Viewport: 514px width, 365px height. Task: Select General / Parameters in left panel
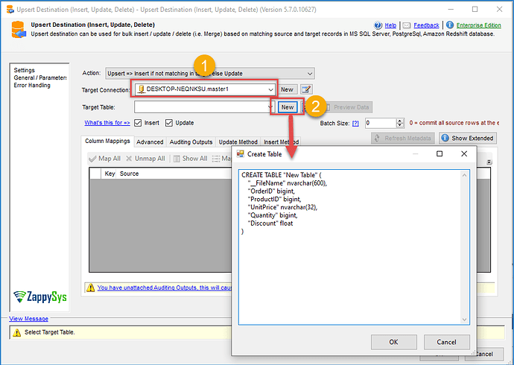click(40, 77)
